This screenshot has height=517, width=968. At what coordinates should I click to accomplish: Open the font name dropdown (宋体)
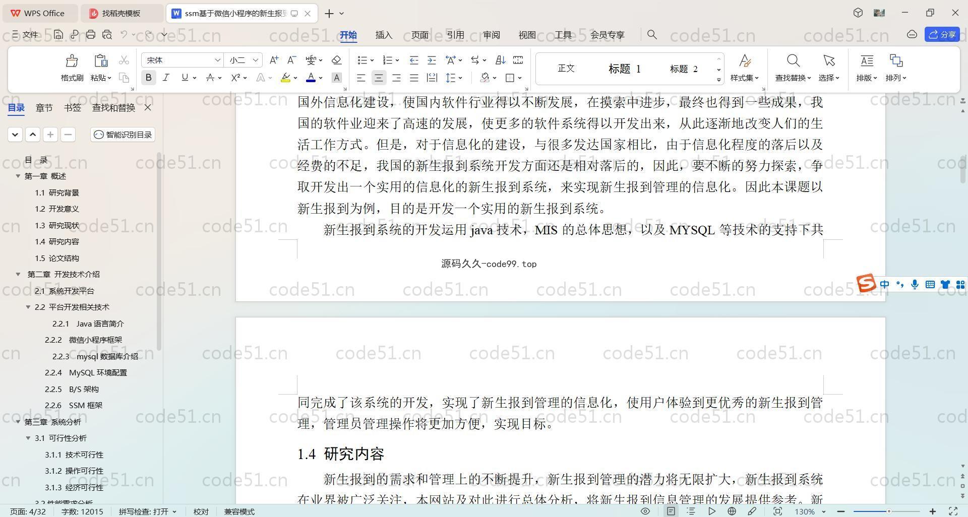[217, 60]
